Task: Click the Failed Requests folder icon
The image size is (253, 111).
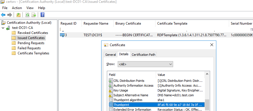Action: 14,48
